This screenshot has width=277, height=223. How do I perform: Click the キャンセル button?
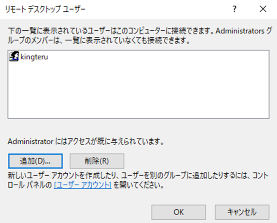point(242,212)
